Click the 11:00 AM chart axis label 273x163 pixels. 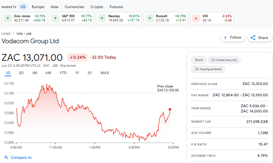55,148
